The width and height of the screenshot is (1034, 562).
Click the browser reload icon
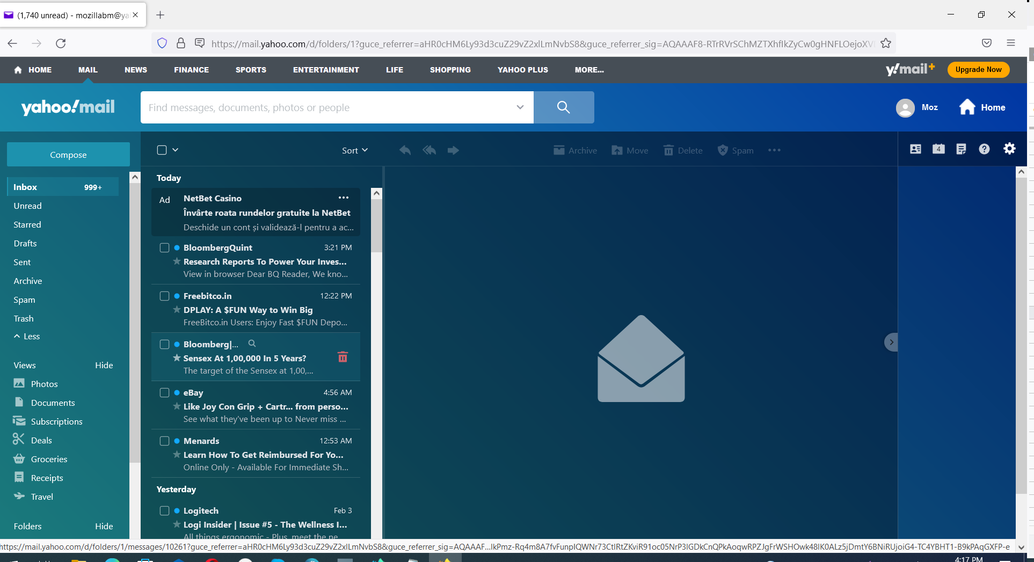click(61, 43)
